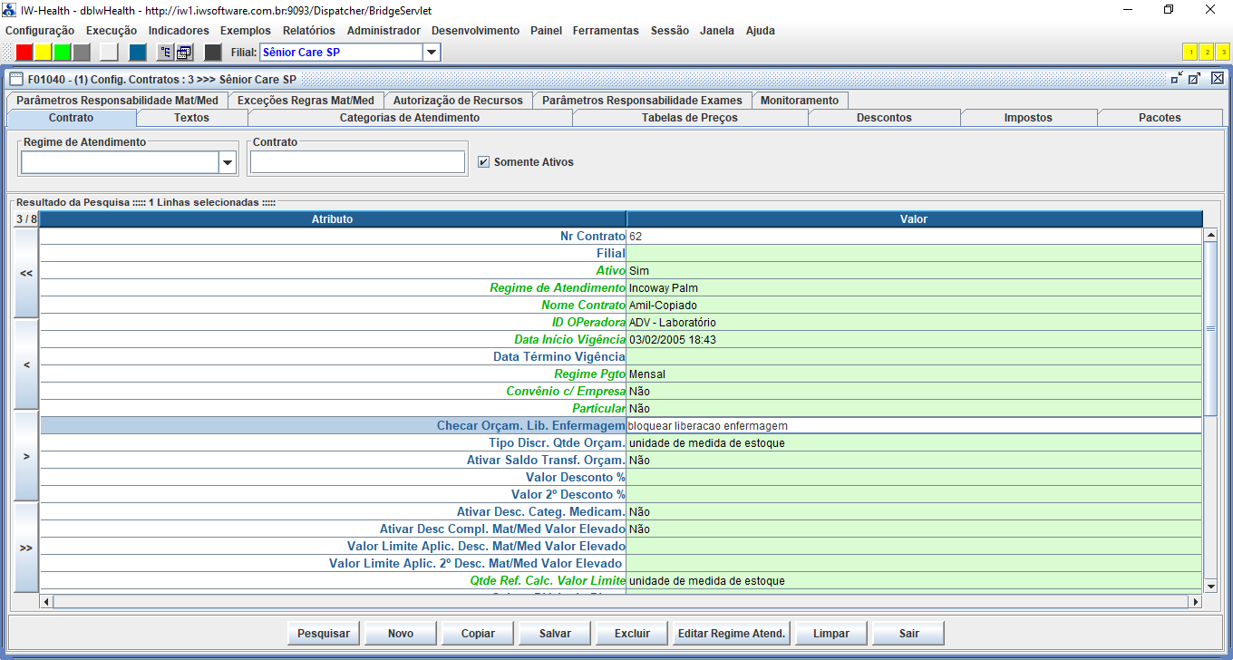Switch to the Autorização de Recursos tab
Screen dimensions: 1233x660
tap(458, 101)
